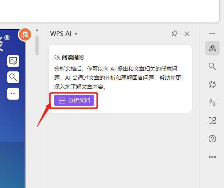Screen dimensions: 224x188
Task: Select the WPS AI icon in right sidebar
Action: [x=212, y=48]
